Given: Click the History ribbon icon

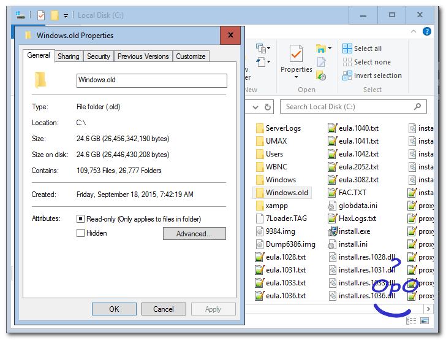Looking at the screenshot, I should 321,76.
